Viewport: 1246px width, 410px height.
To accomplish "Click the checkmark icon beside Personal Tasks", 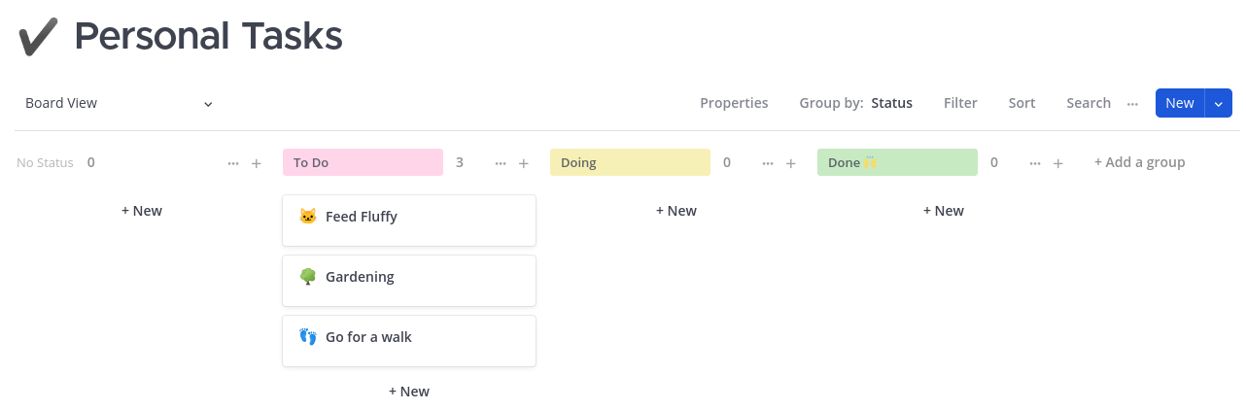I will pyautogui.click(x=39, y=36).
